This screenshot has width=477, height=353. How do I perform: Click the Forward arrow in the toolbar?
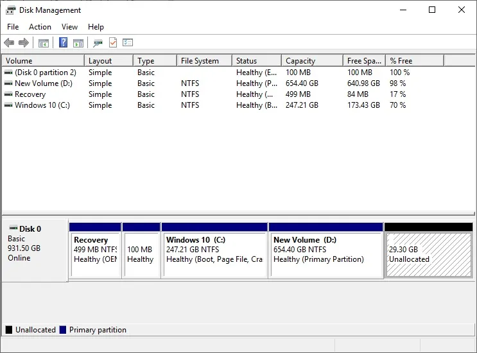(24, 43)
